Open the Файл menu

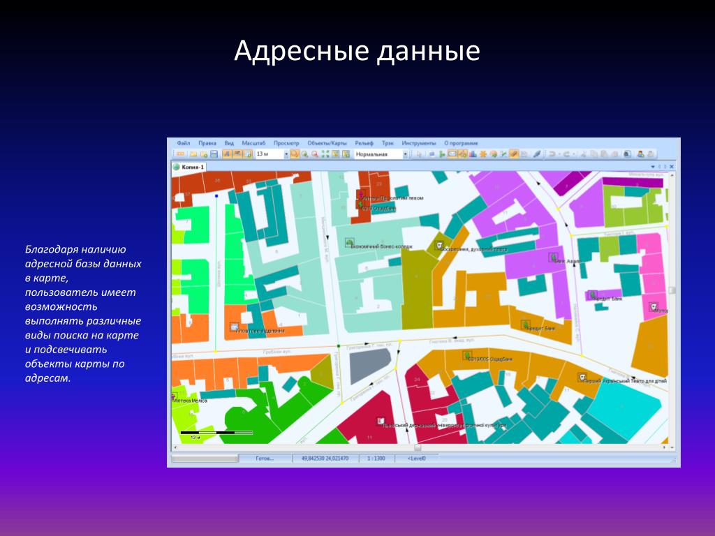point(184,143)
